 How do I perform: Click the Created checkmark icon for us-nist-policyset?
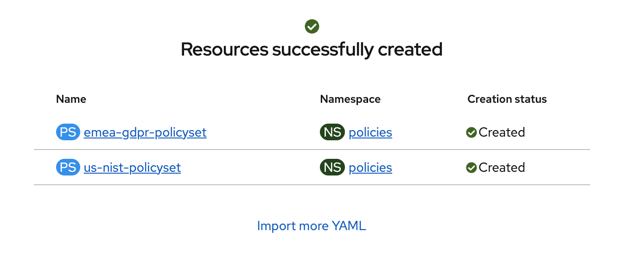tap(471, 168)
